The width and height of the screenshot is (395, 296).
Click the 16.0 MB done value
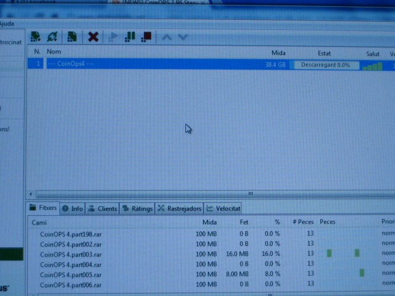[237, 254]
